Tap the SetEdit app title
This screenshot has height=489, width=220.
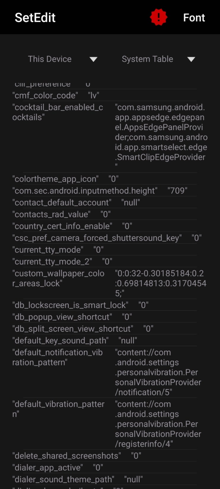pyautogui.click(x=35, y=18)
